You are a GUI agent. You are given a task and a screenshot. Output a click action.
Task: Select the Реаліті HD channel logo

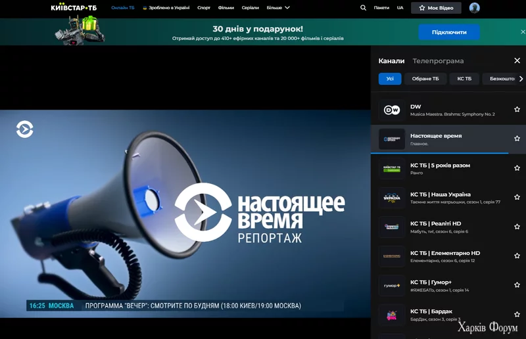391,227
